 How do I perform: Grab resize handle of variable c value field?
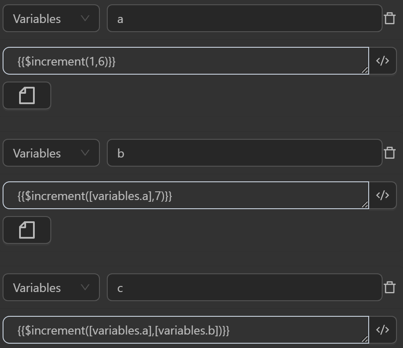tap(364, 339)
